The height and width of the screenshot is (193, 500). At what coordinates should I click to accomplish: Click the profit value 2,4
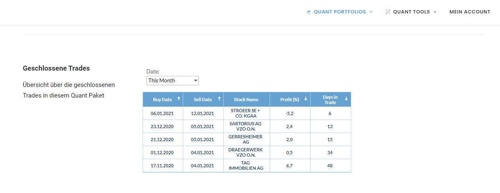coord(290,126)
